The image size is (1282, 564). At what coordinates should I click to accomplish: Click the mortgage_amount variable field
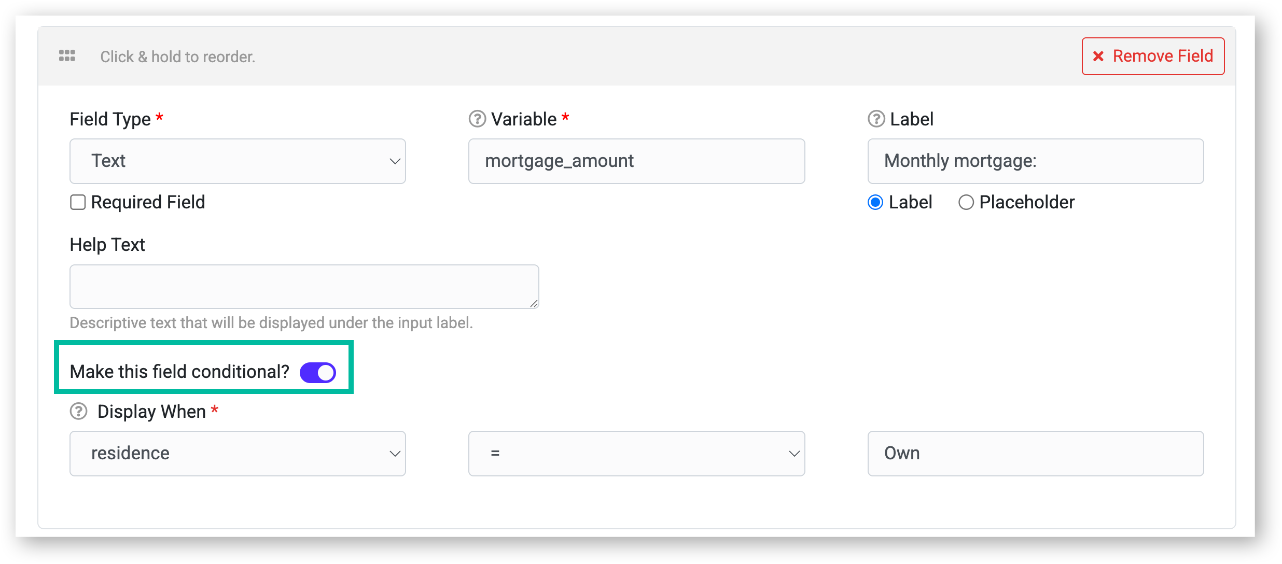tap(636, 161)
